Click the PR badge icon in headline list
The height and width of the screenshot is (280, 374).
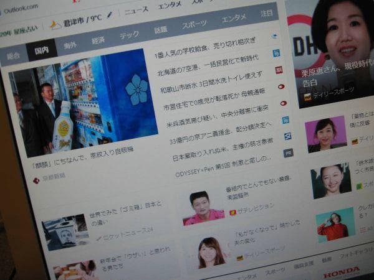coord(288,152)
